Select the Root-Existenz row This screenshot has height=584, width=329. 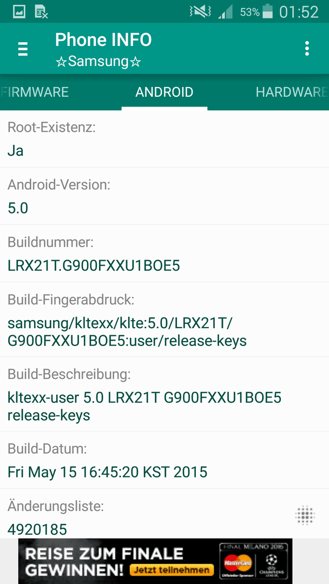click(x=164, y=139)
